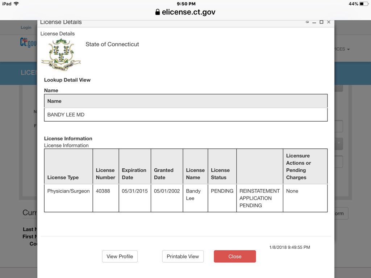Click the name BANDY LEE MD
371x278 pixels.
click(x=66, y=115)
